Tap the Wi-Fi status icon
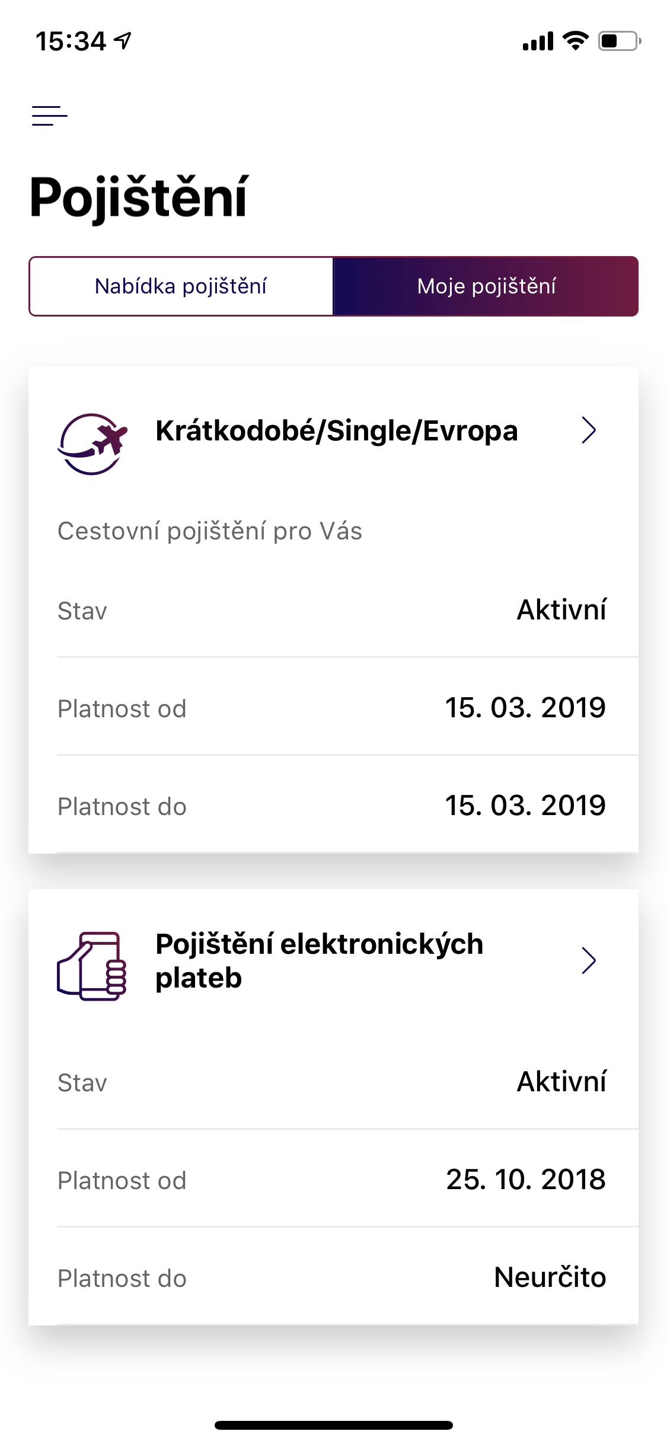The image size is (667, 1444). [x=575, y=41]
